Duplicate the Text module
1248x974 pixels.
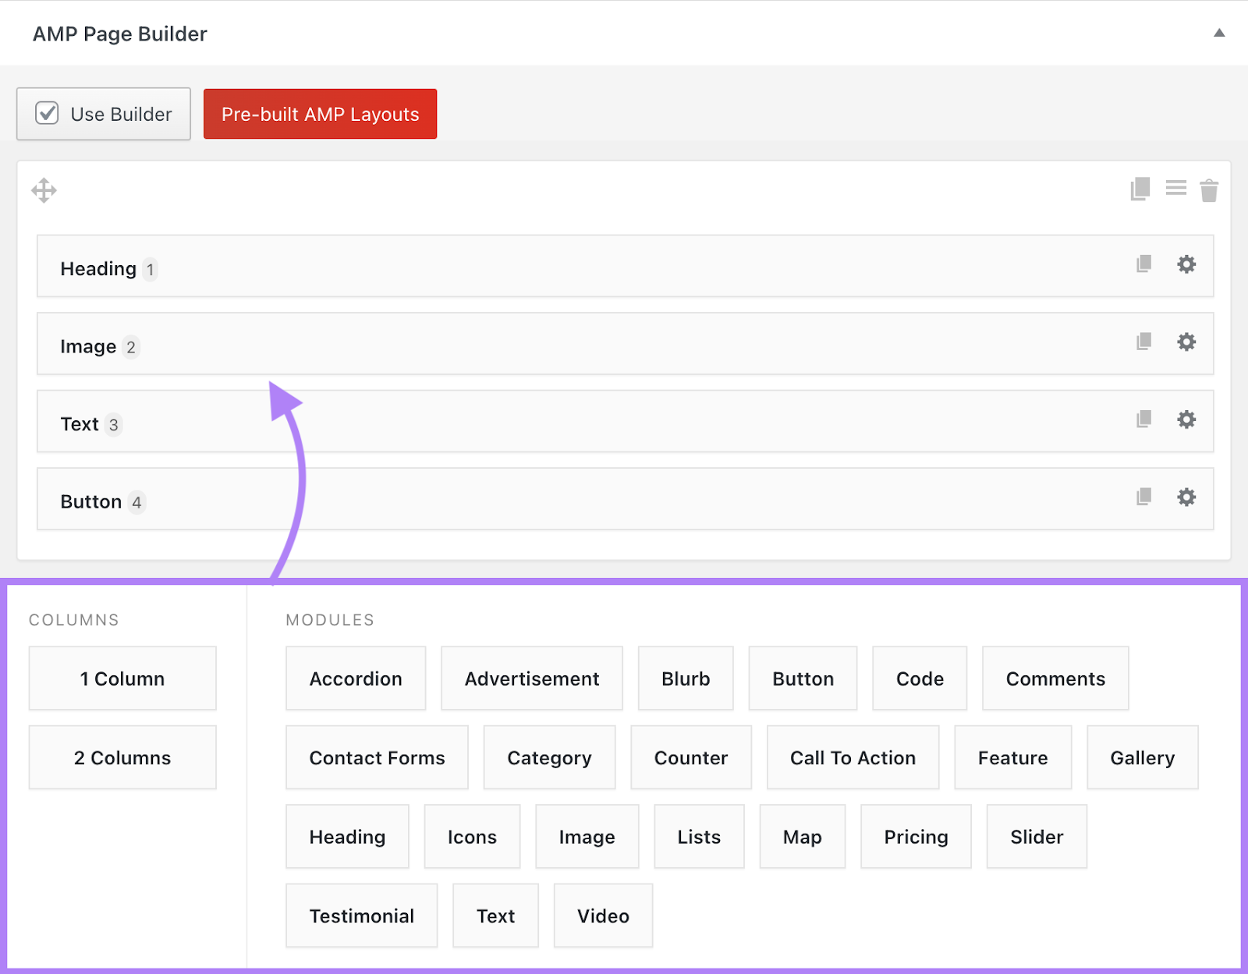pyautogui.click(x=1143, y=420)
